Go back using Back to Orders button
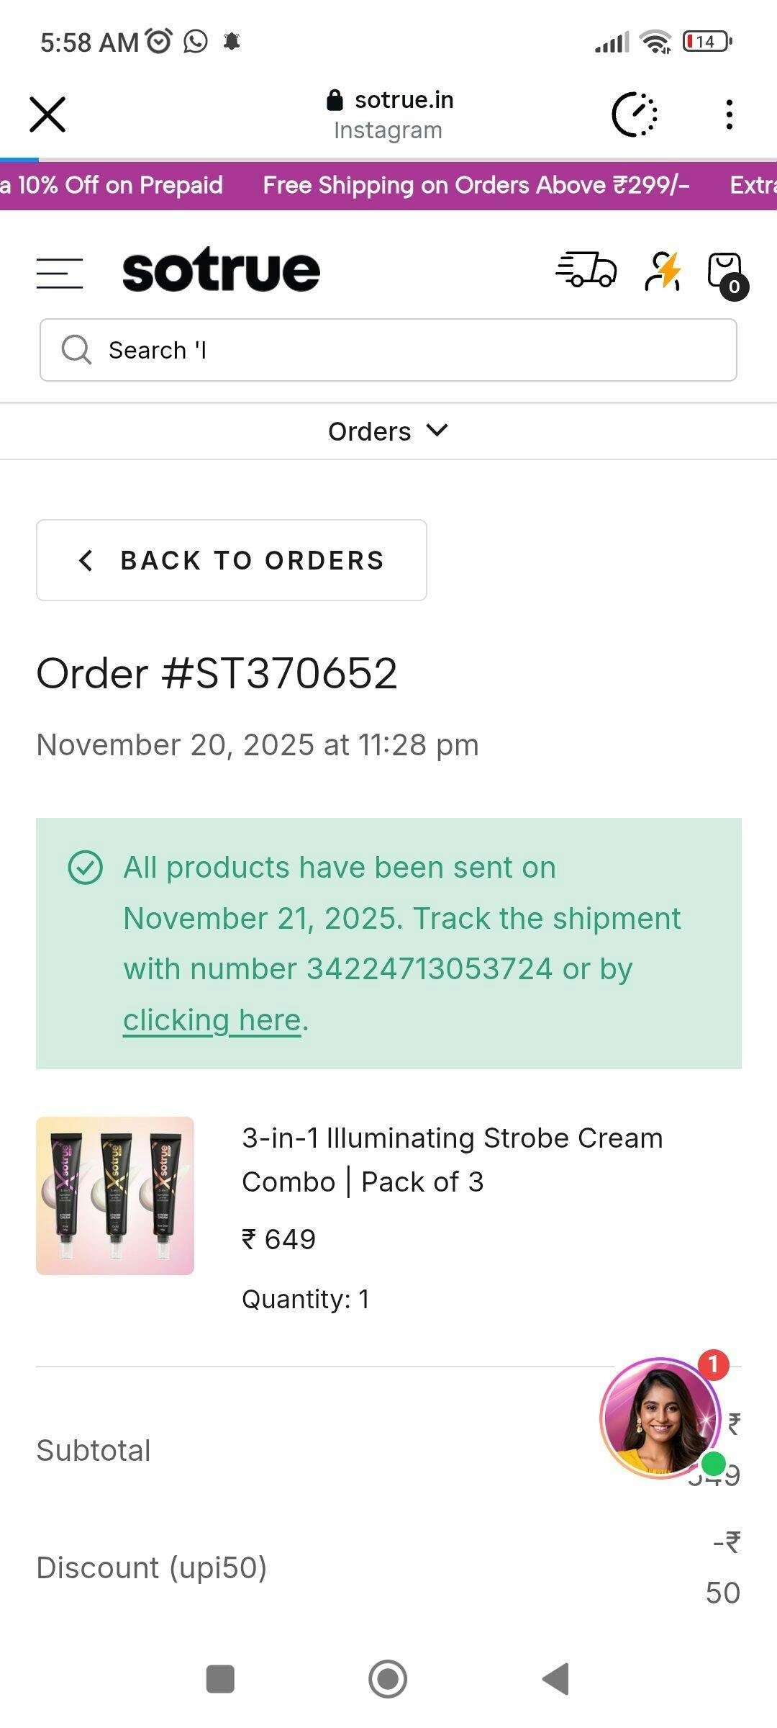Image resolution: width=777 pixels, height=1728 pixels. [x=232, y=560]
